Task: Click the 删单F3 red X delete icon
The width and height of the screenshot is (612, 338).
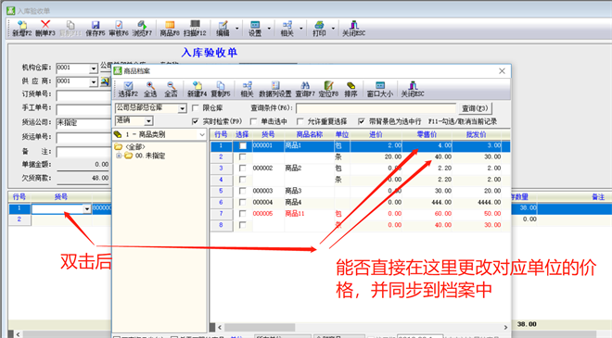Action: (x=45, y=29)
